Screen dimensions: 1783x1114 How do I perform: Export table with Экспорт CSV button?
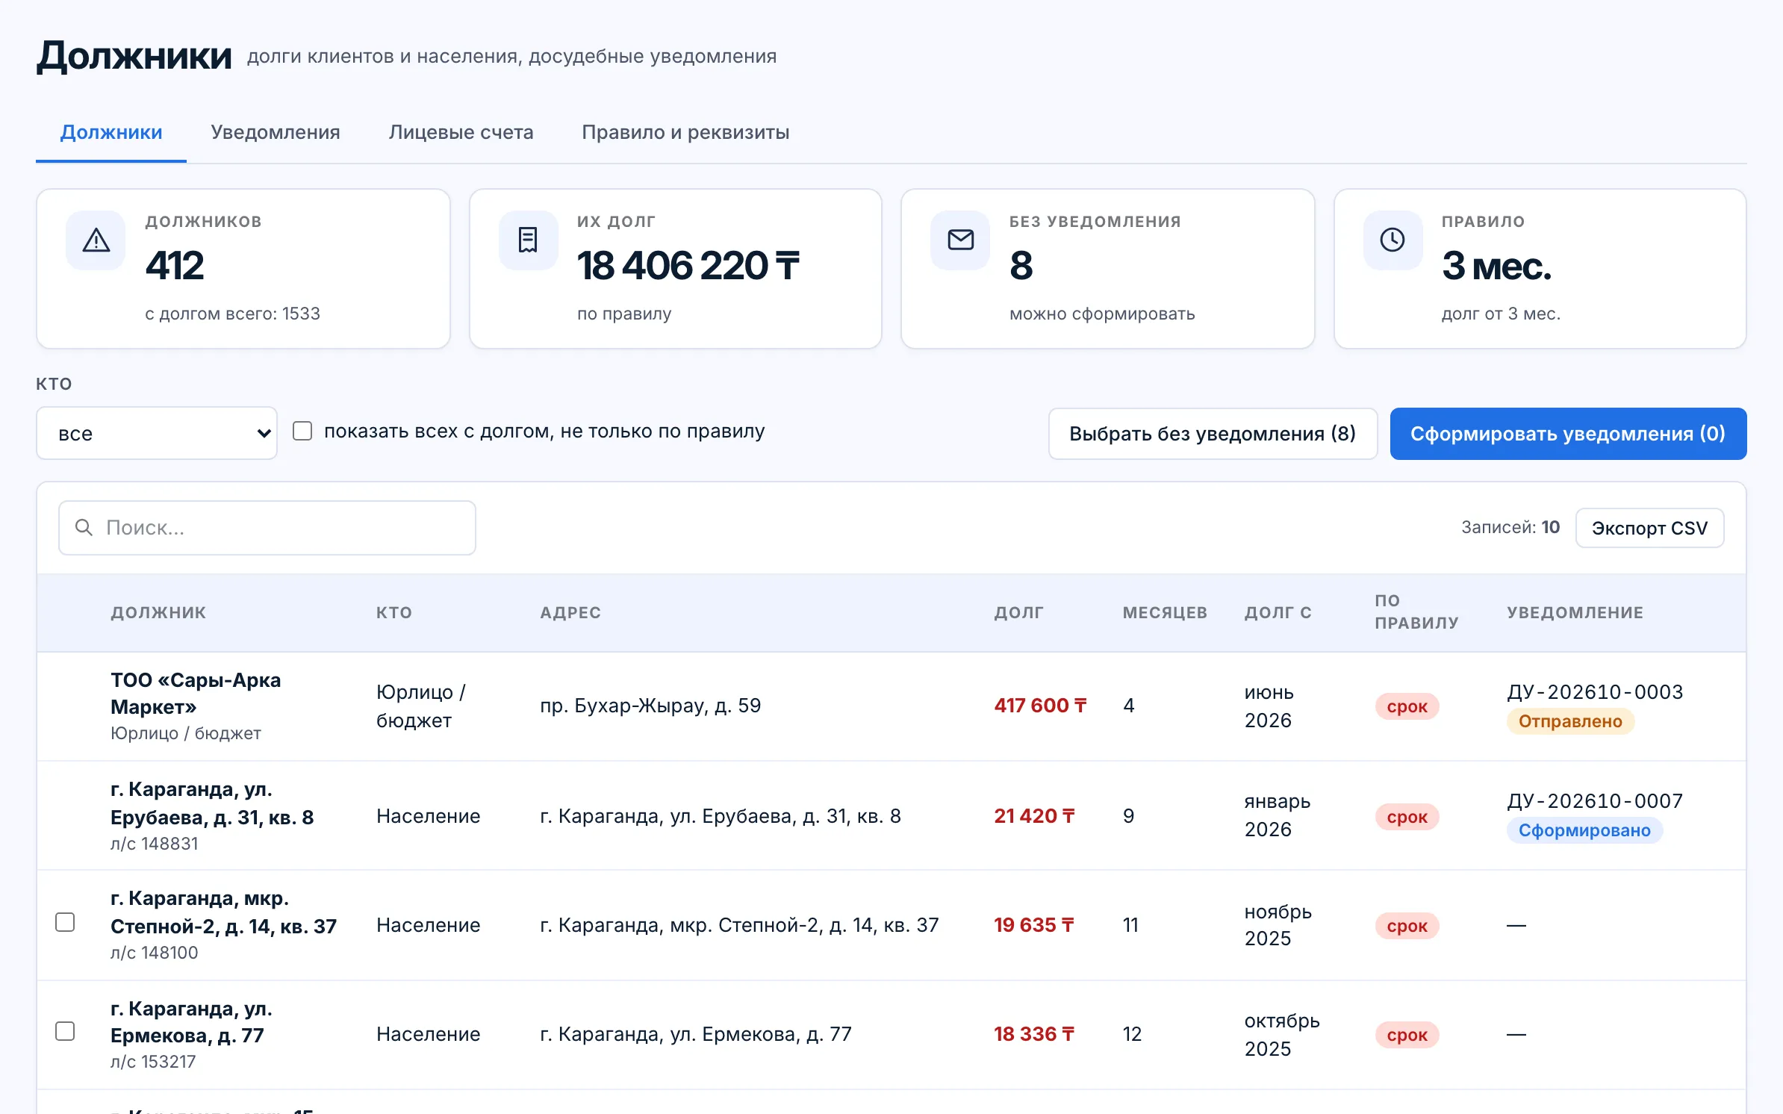1649,528
